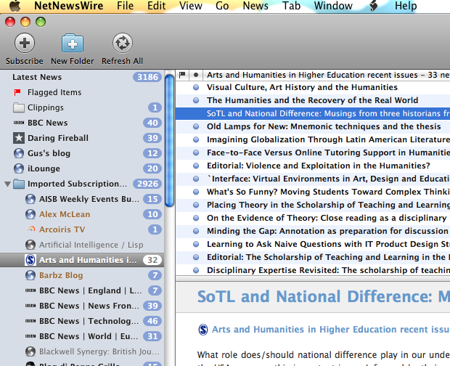Screen dimensions: 450x366
Task: Select the Old Lamps for New article
Action: pyautogui.click(x=324, y=126)
